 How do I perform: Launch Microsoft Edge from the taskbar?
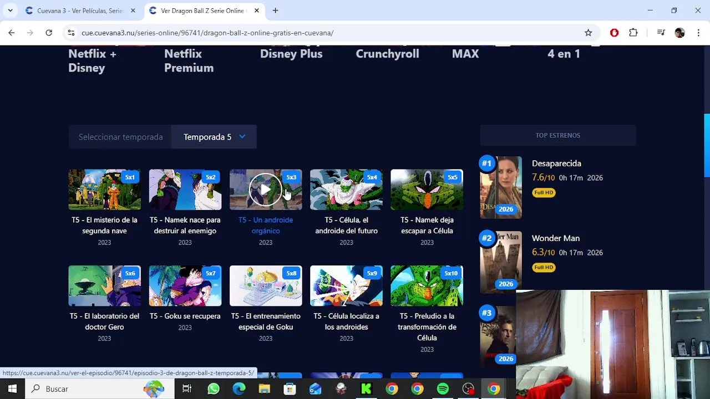click(x=239, y=389)
